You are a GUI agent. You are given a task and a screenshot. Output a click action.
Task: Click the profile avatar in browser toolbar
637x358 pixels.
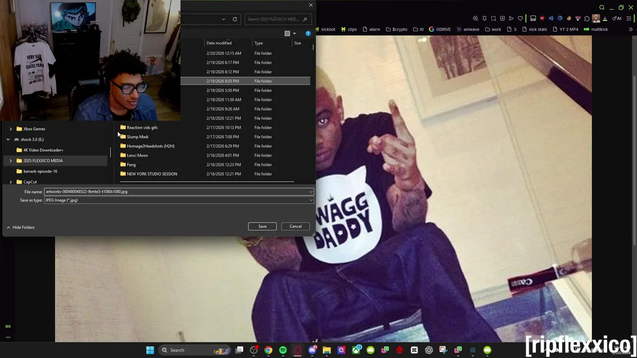tap(596, 18)
